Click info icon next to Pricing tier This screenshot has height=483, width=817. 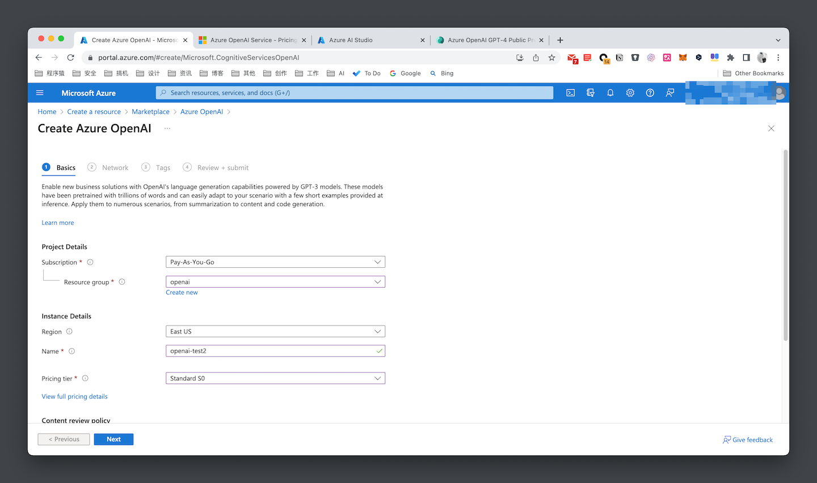pos(85,378)
